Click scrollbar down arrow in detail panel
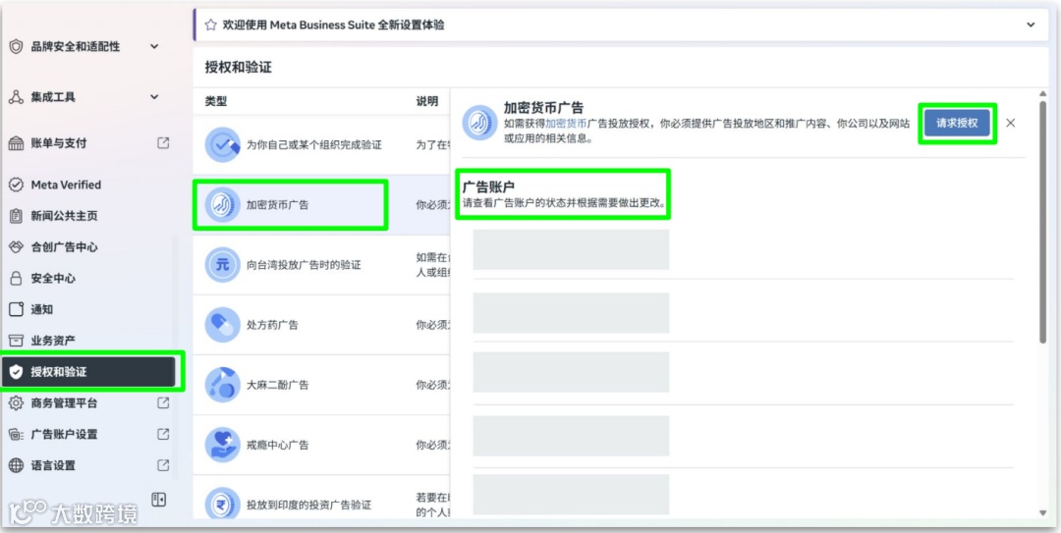This screenshot has height=533, width=1061. (1042, 512)
